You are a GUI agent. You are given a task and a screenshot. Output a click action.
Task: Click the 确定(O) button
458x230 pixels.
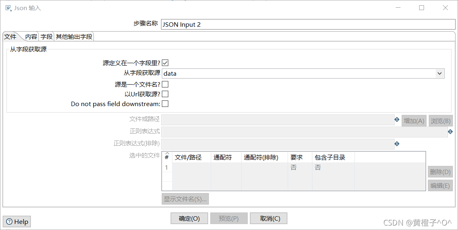[x=189, y=218]
